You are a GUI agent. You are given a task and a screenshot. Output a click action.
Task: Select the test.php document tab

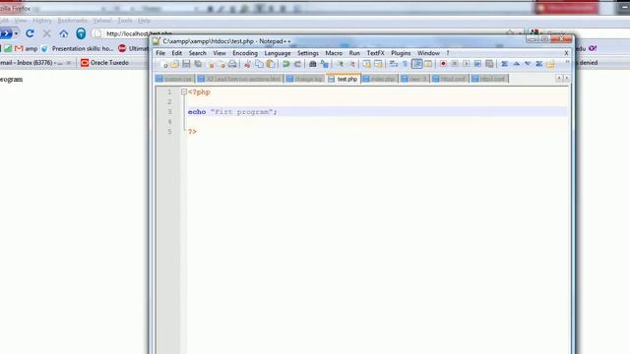point(344,79)
